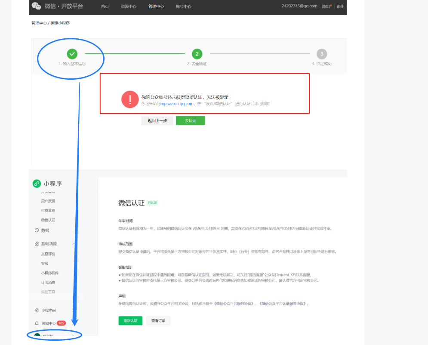Click the 年审时间 section heading
Screen dimensions: 428x345
(x=126, y=221)
